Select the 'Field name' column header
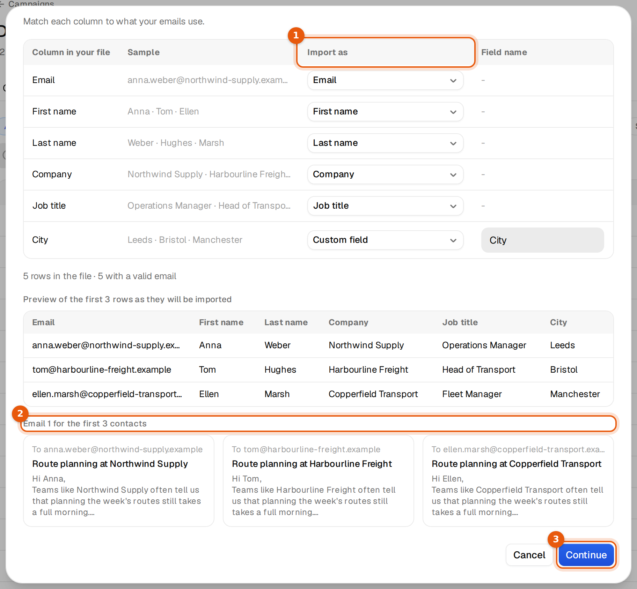Image resolution: width=637 pixels, height=589 pixels. click(504, 52)
